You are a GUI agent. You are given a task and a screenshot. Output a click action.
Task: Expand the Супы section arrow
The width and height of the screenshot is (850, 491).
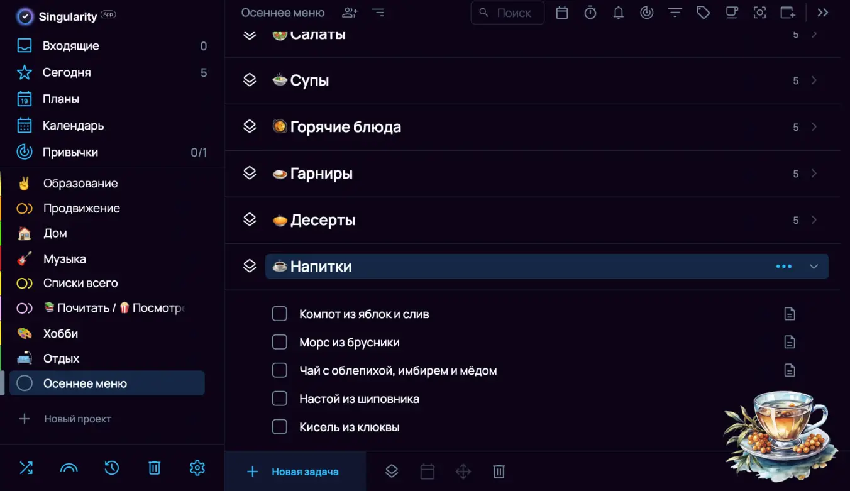[x=814, y=80]
